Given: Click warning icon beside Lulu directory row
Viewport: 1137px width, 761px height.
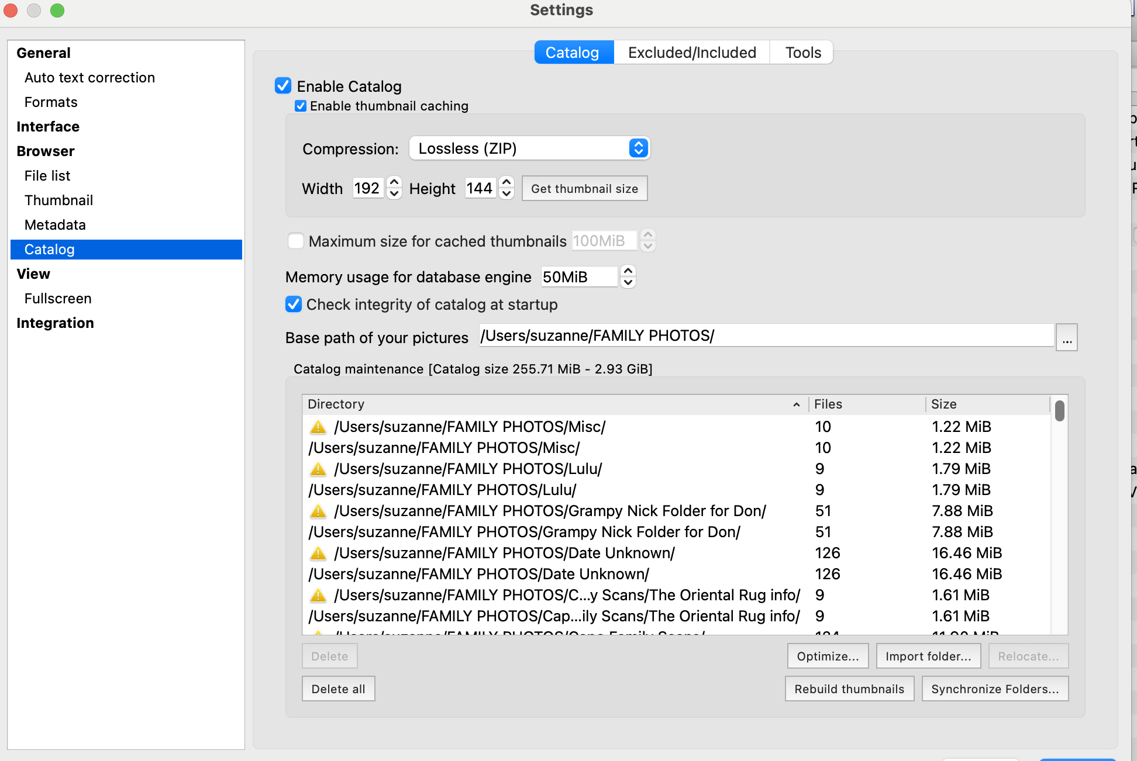Looking at the screenshot, I should pos(318,469).
